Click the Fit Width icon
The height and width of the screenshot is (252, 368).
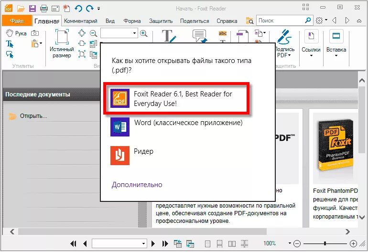(82, 43)
